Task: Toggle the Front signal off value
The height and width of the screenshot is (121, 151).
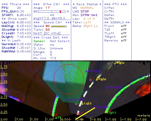Action: point(124,26)
